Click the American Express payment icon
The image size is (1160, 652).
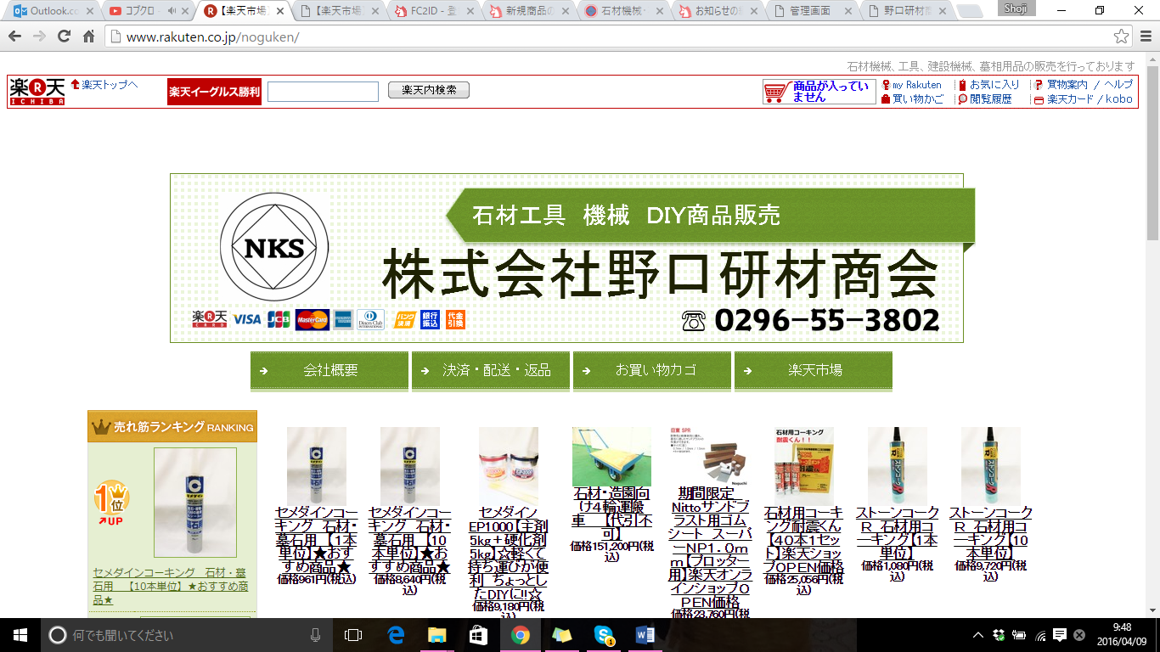(x=343, y=320)
